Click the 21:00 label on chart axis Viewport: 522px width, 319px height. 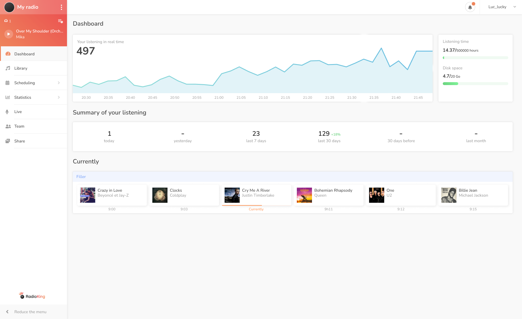point(219,98)
